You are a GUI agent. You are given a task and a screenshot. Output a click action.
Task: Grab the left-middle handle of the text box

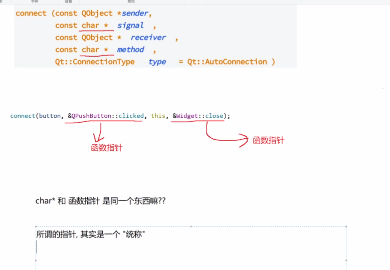[x=36, y=260]
